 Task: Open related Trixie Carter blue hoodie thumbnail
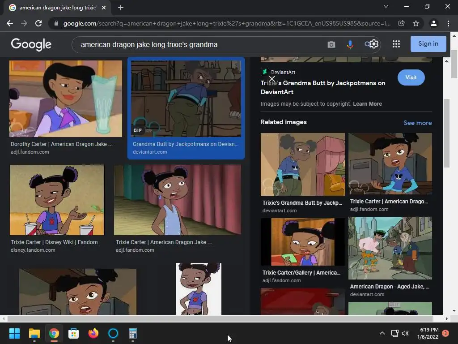point(390,164)
